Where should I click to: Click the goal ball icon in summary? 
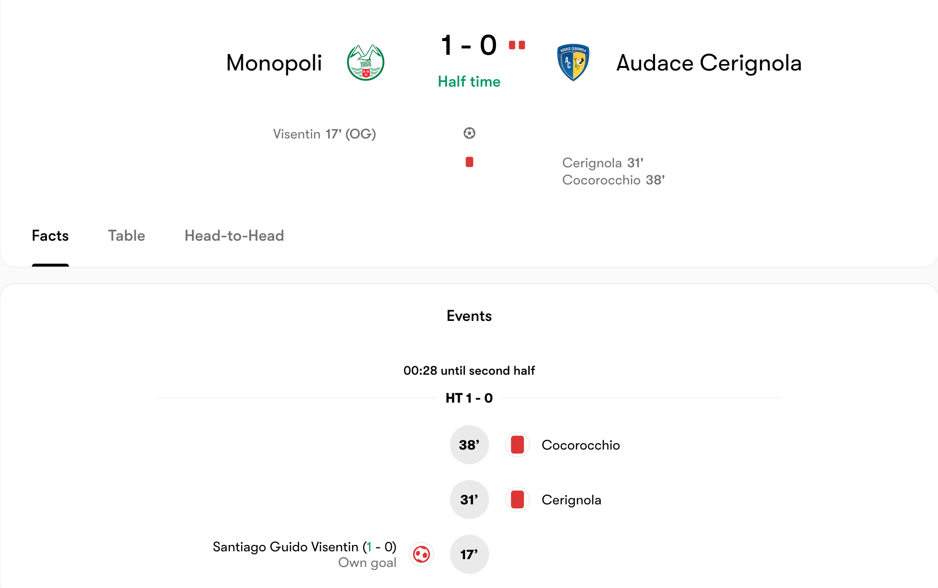(x=469, y=133)
